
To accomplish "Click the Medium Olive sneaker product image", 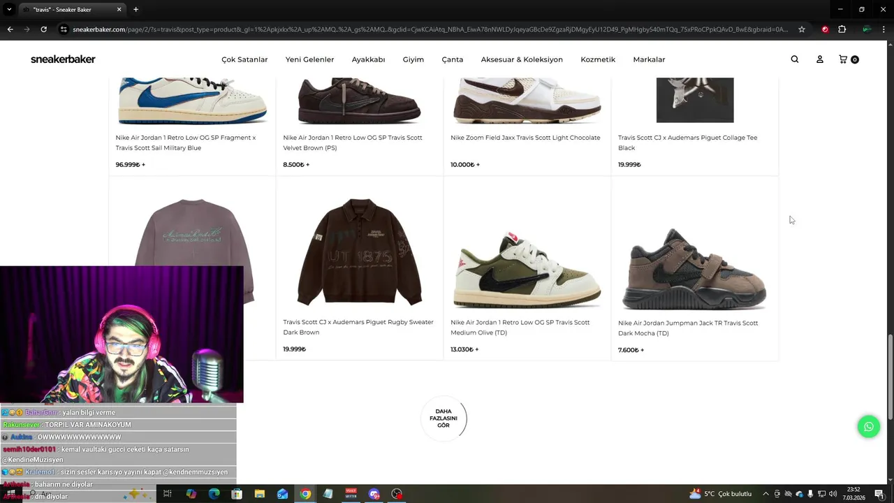I will 527,269.
